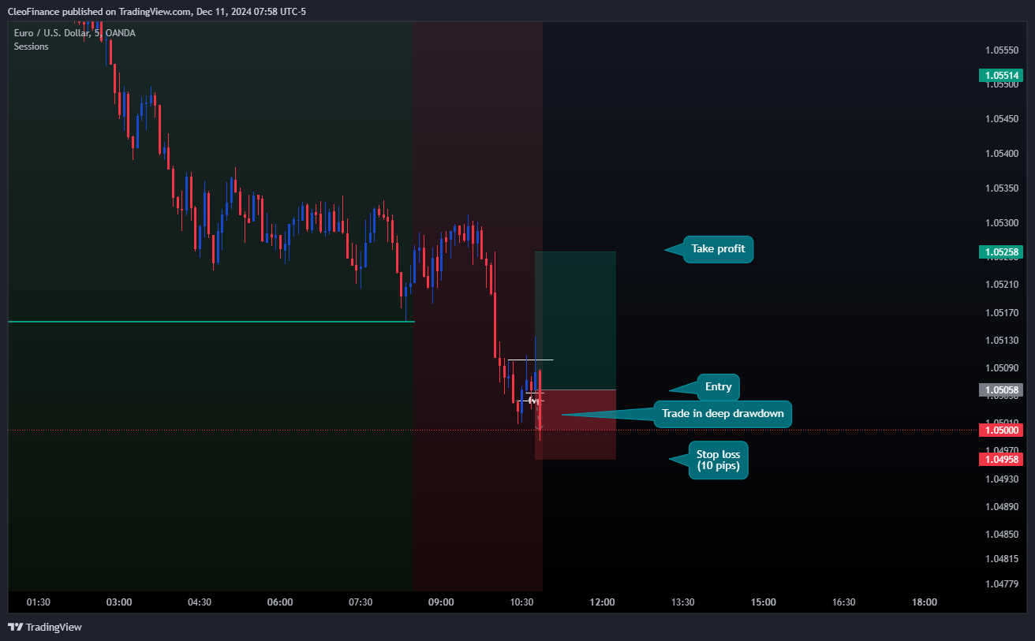
Task: Select the green 1.05258 take profit price tag
Action: pos(1000,252)
